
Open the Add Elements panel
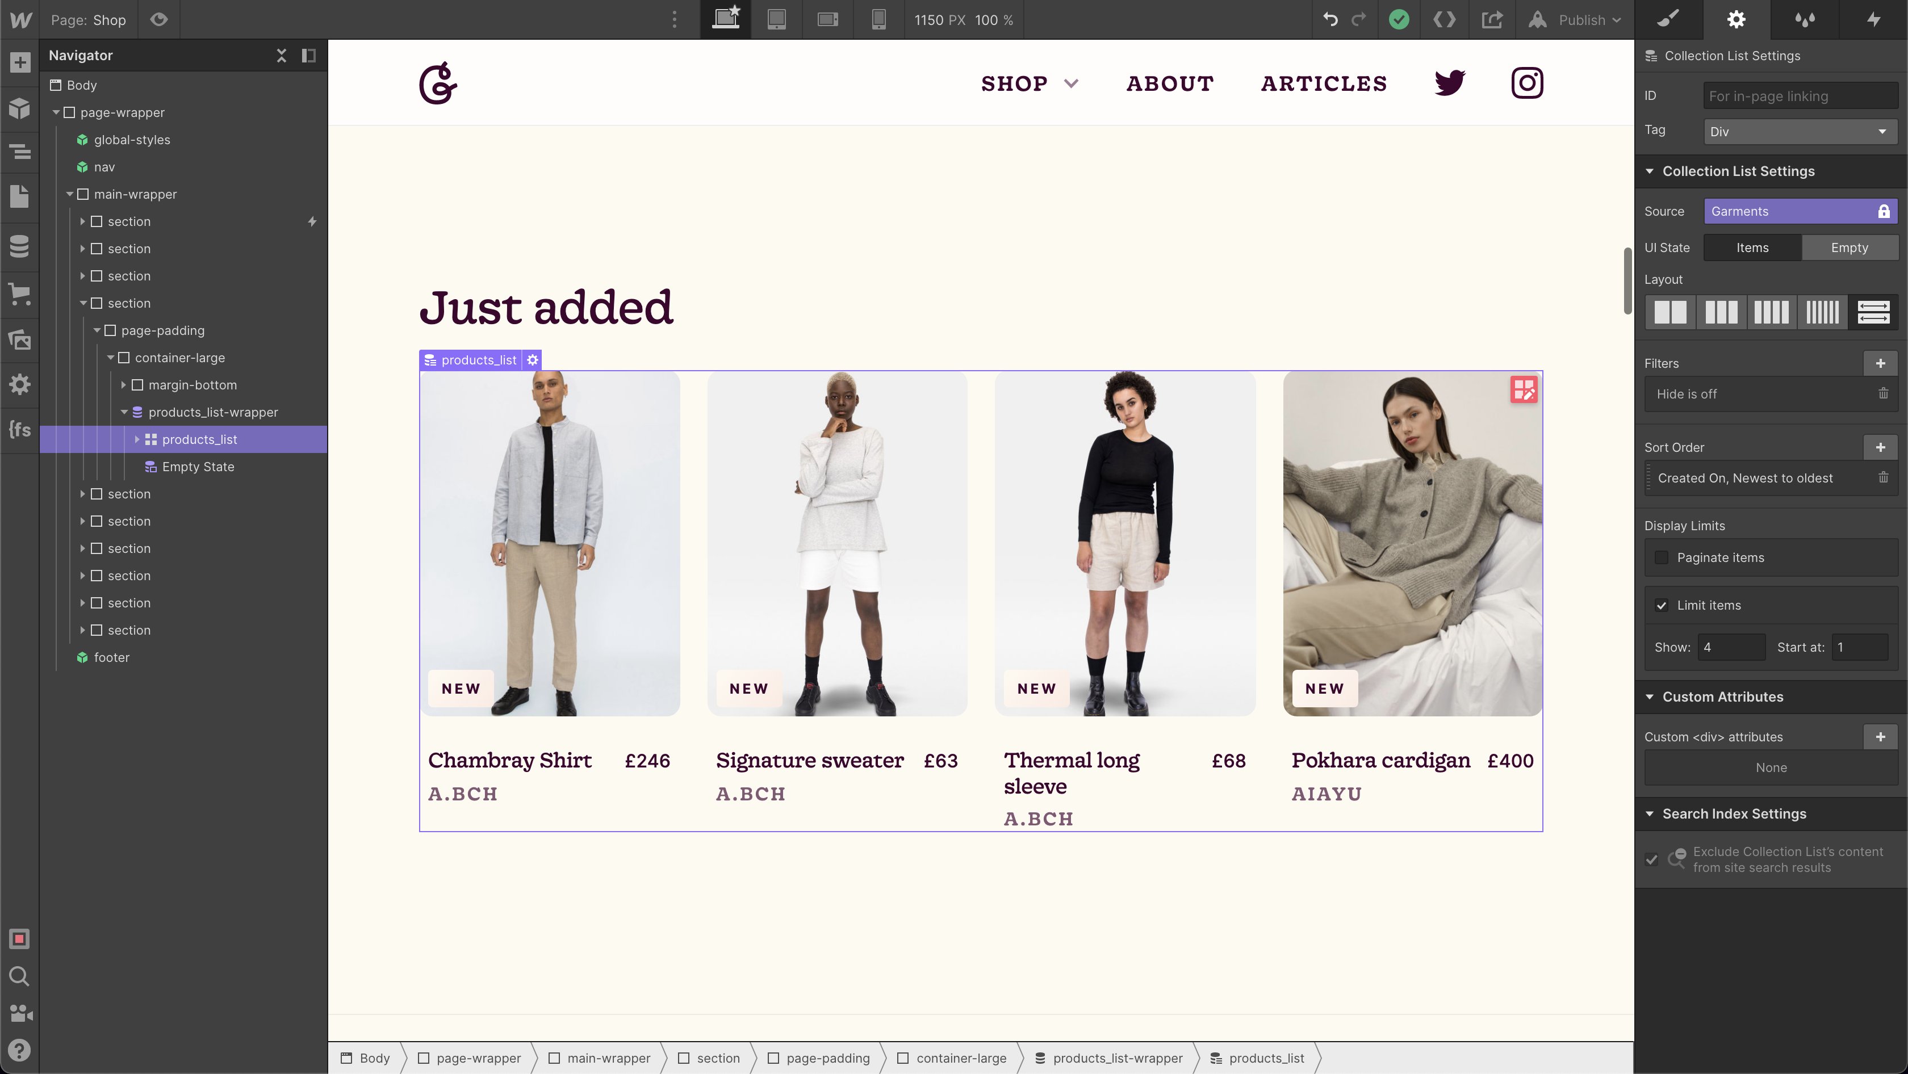tap(20, 62)
